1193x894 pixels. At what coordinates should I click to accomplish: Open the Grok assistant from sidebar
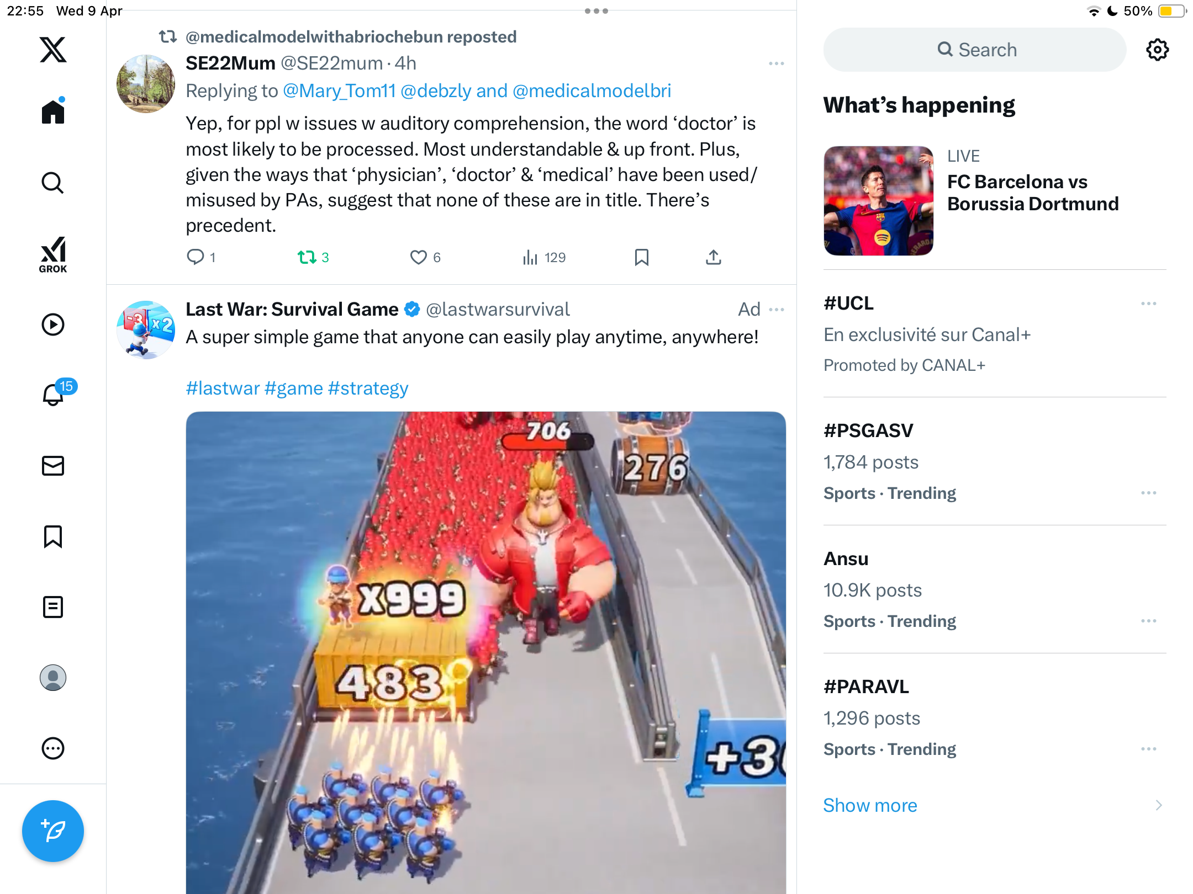pyautogui.click(x=53, y=255)
